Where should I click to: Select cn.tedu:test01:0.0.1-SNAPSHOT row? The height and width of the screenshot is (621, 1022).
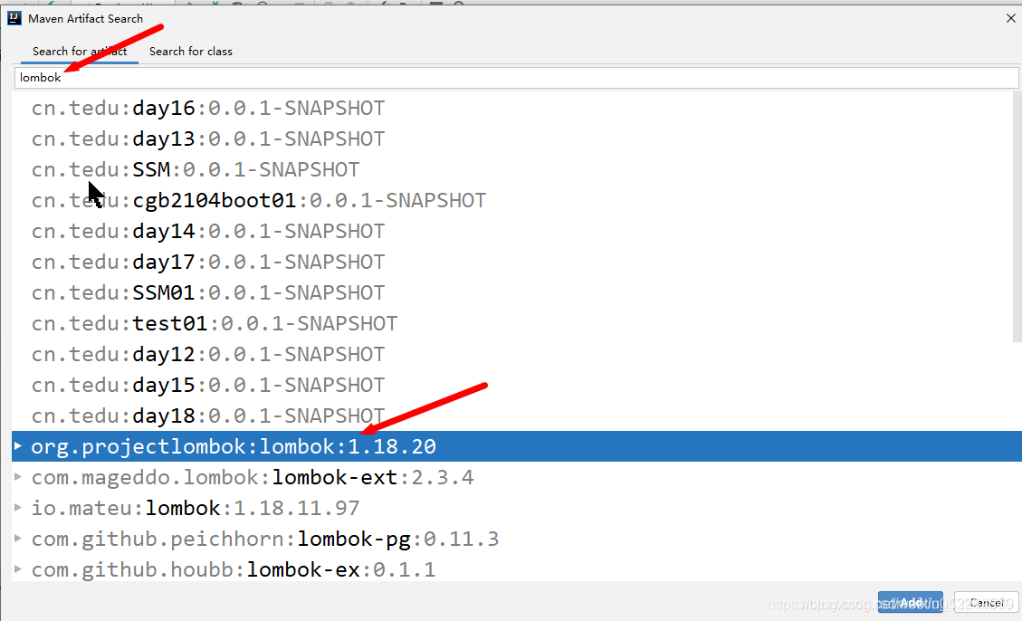[511, 323]
